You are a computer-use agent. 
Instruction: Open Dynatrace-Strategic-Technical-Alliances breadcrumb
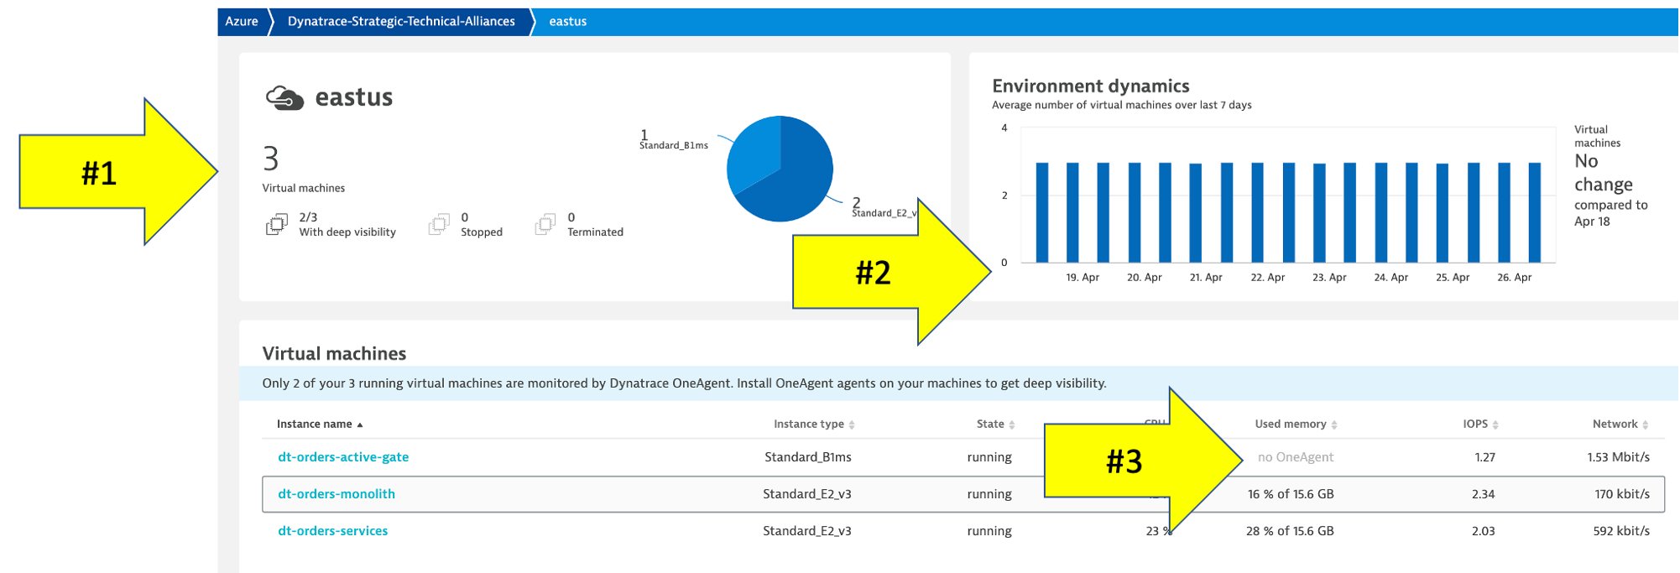click(x=401, y=22)
